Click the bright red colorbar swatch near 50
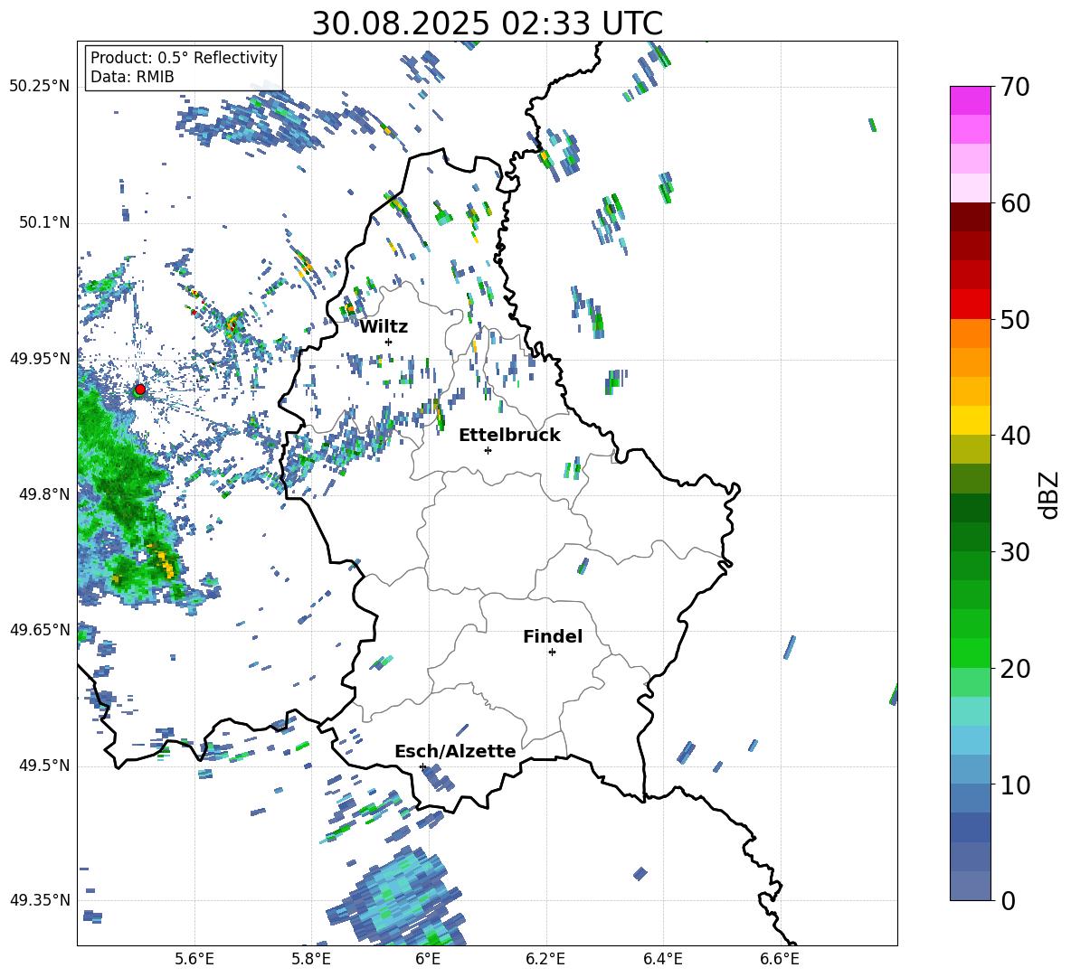This screenshot has height=977, width=1071. click(970, 305)
